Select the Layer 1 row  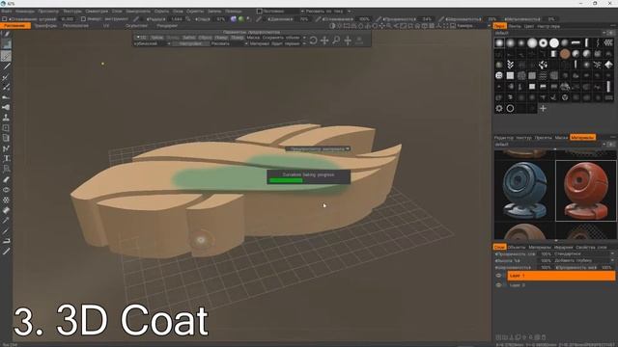pos(561,276)
